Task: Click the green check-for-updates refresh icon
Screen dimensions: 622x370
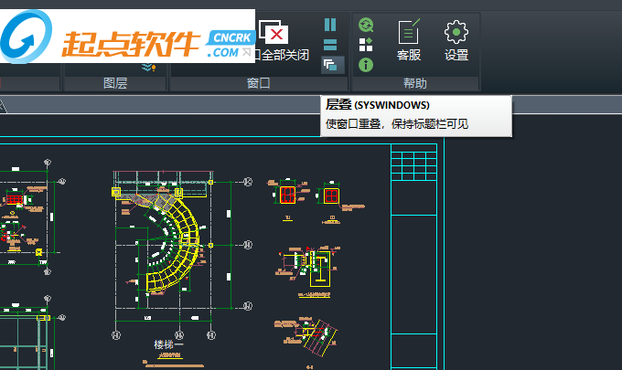Action: (x=366, y=25)
